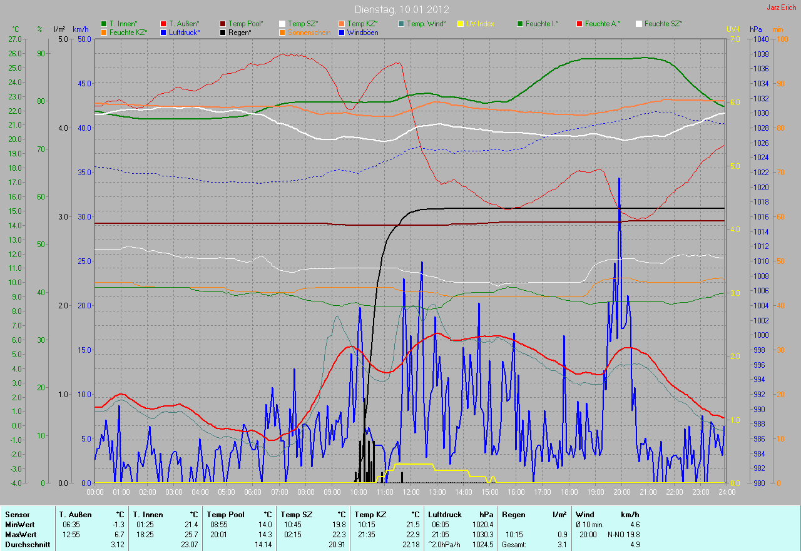Click the white Temp SZ legend square
801x551 pixels.
click(x=282, y=24)
